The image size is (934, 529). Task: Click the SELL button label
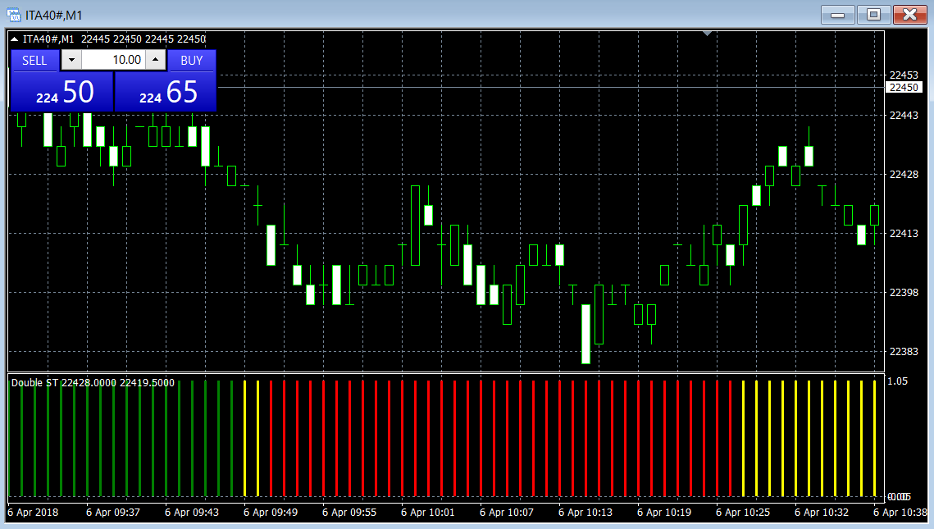point(34,60)
